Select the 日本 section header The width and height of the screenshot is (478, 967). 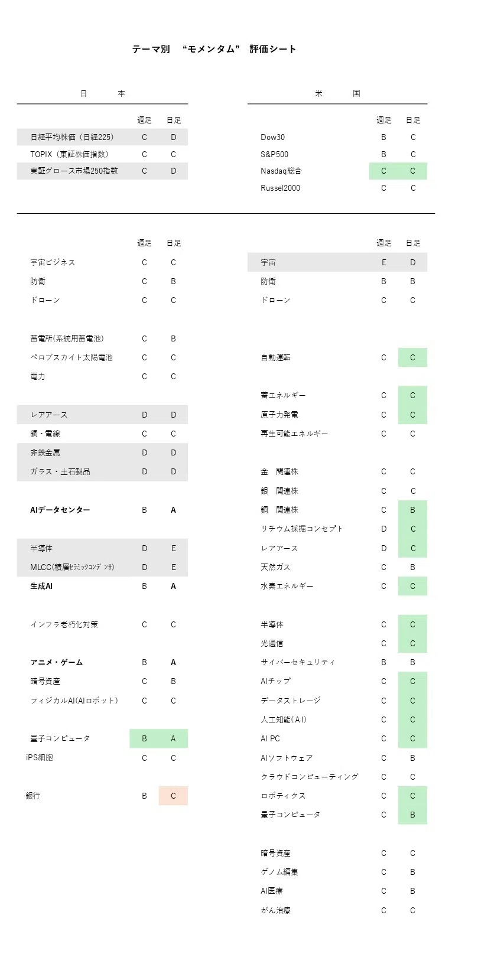tap(103, 93)
